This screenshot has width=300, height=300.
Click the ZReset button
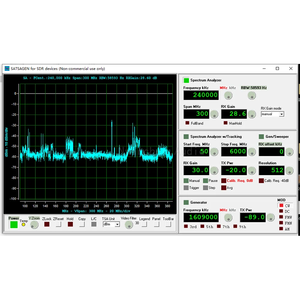58,224
